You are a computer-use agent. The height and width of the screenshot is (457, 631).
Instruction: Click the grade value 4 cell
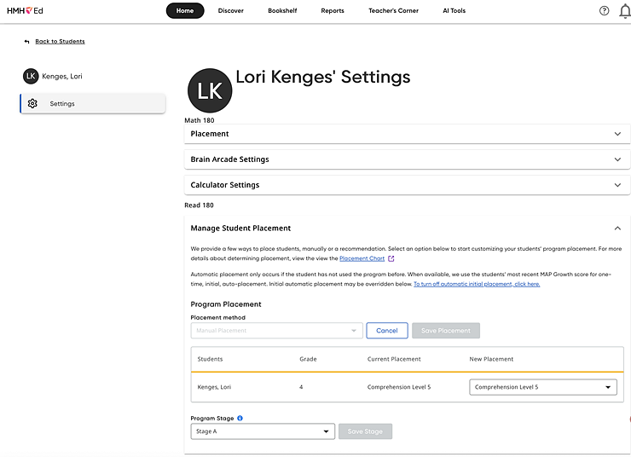[x=301, y=387]
